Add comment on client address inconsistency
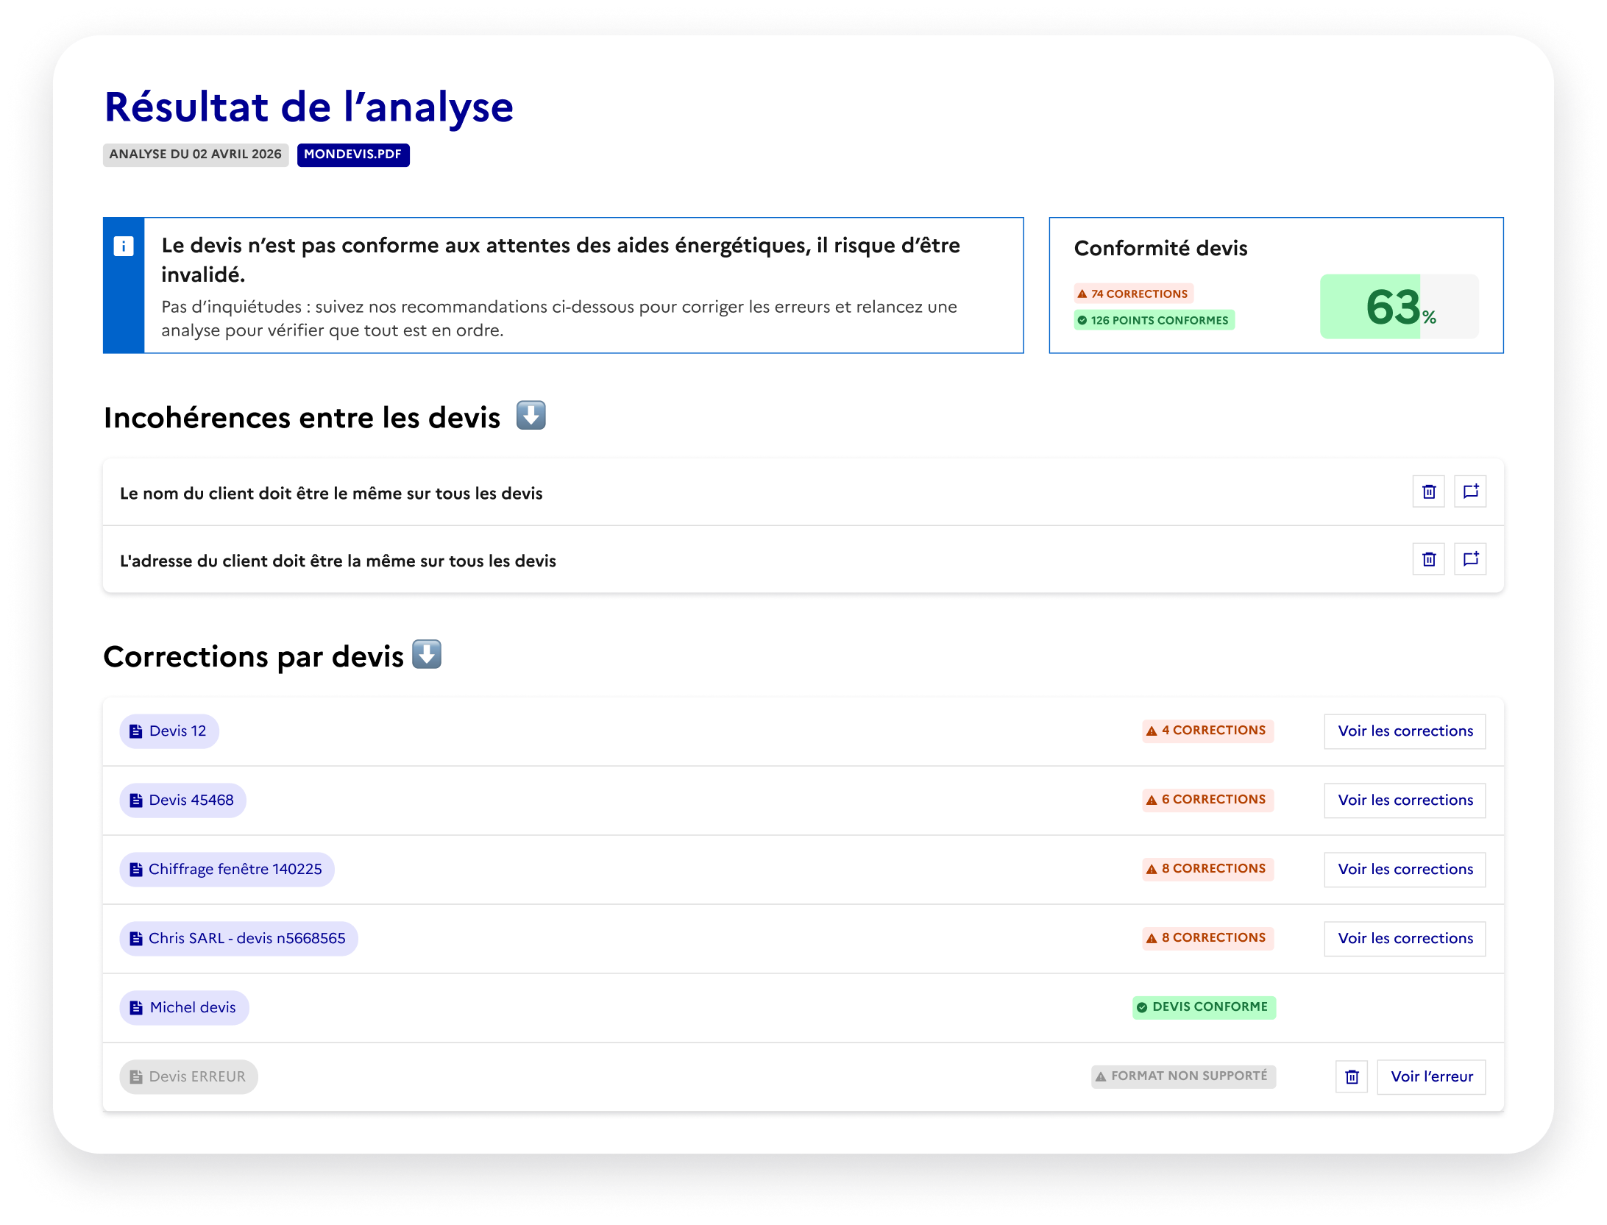 pyautogui.click(x=1470, y=559)
